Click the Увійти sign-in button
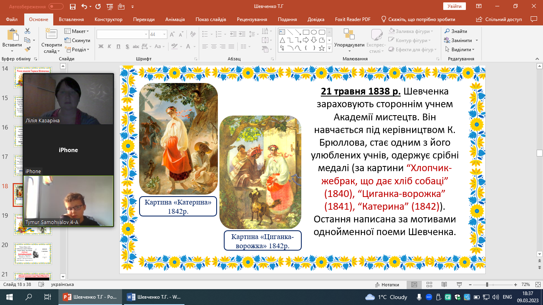543x305 pixels. pyautogui.click(x=454, y=6)
